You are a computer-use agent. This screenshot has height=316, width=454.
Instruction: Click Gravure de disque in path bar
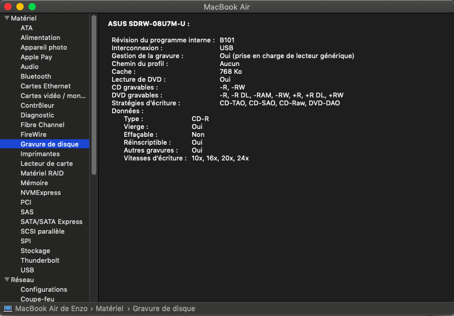tap(164, 309)
